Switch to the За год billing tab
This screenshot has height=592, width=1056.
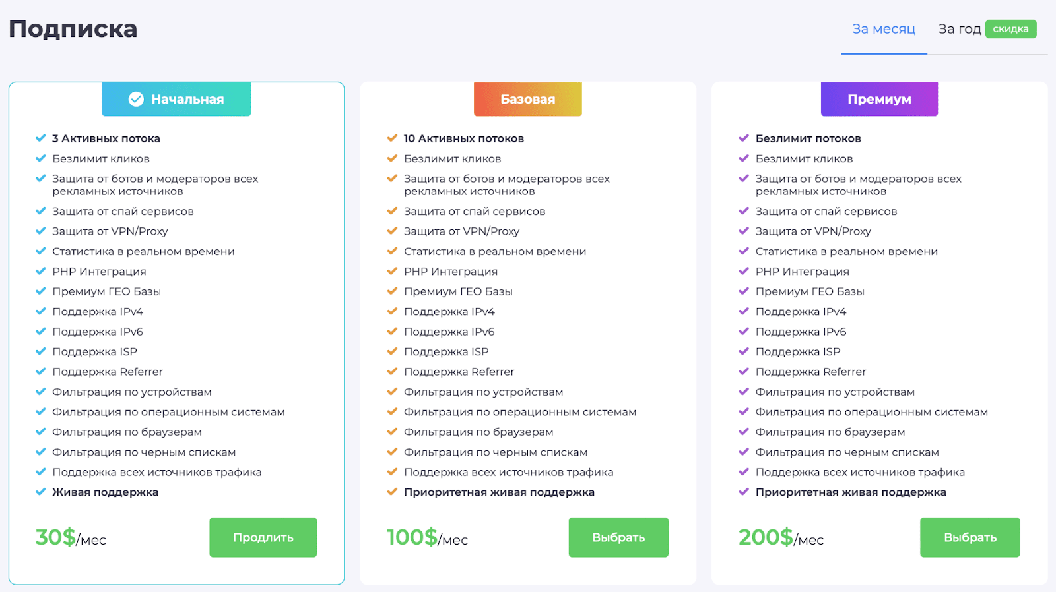[x=960, y=29]
